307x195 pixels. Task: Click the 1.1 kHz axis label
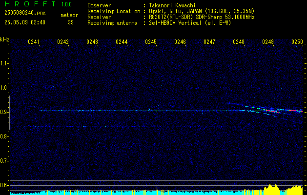coord(4,63)
